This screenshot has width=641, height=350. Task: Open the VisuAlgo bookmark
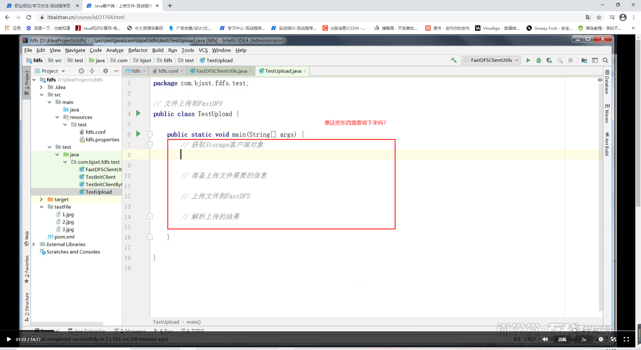pos(497,28)
